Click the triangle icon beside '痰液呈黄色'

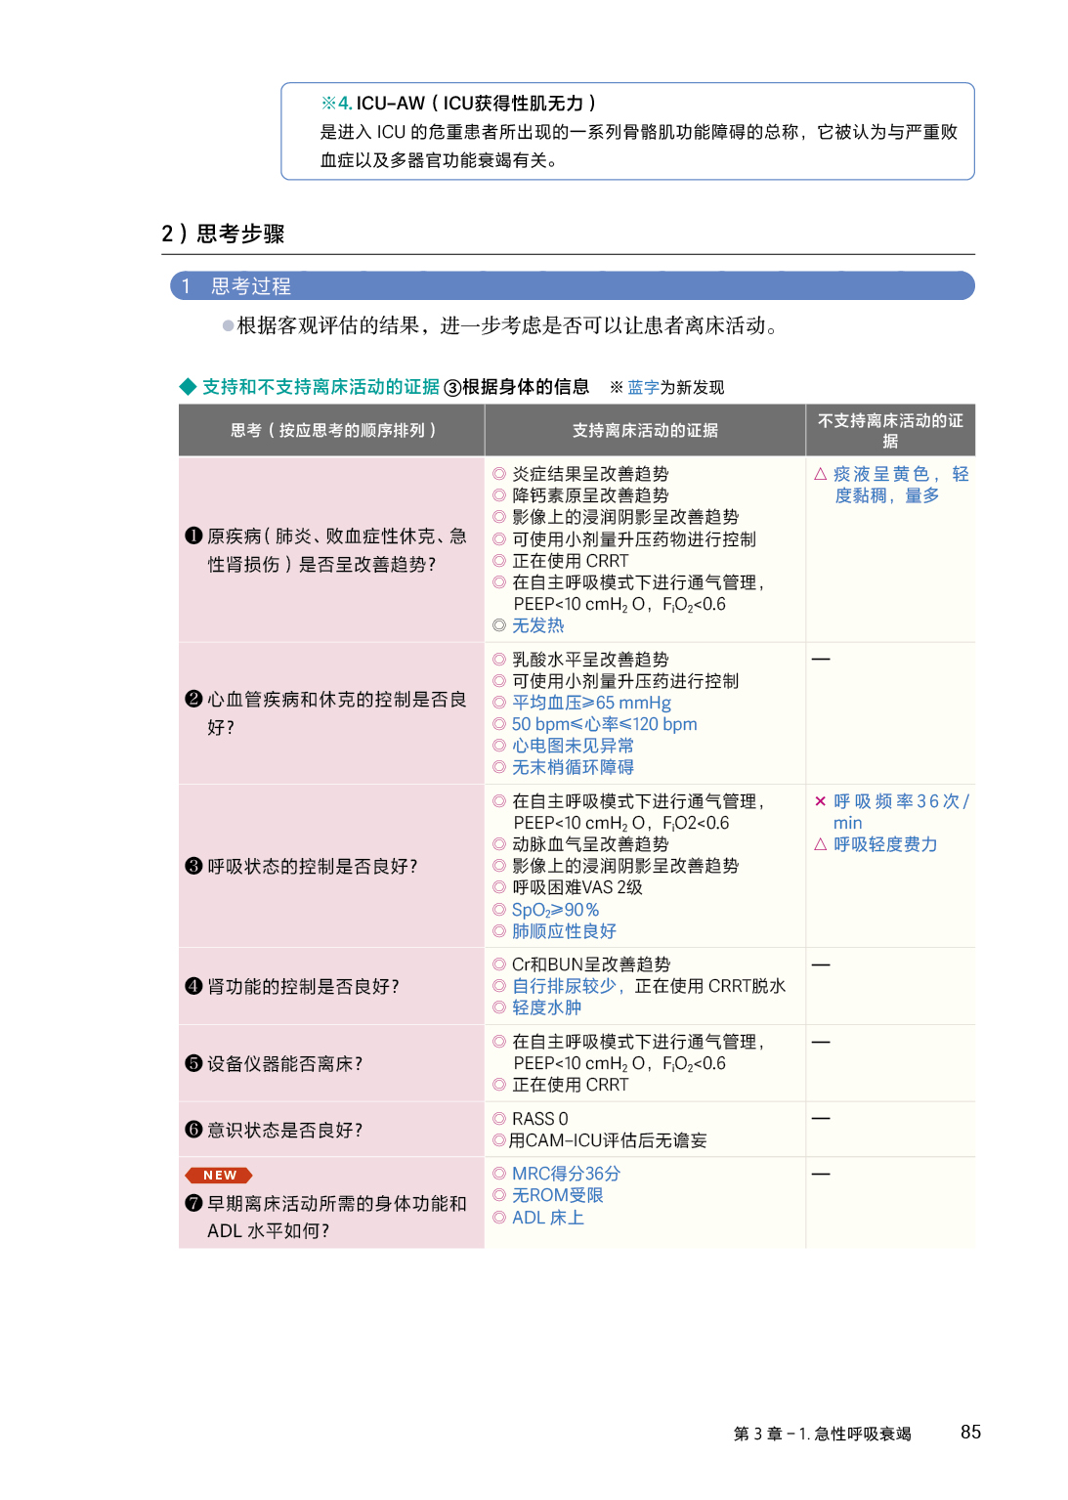pyautogui.click(x=821, y=474)
